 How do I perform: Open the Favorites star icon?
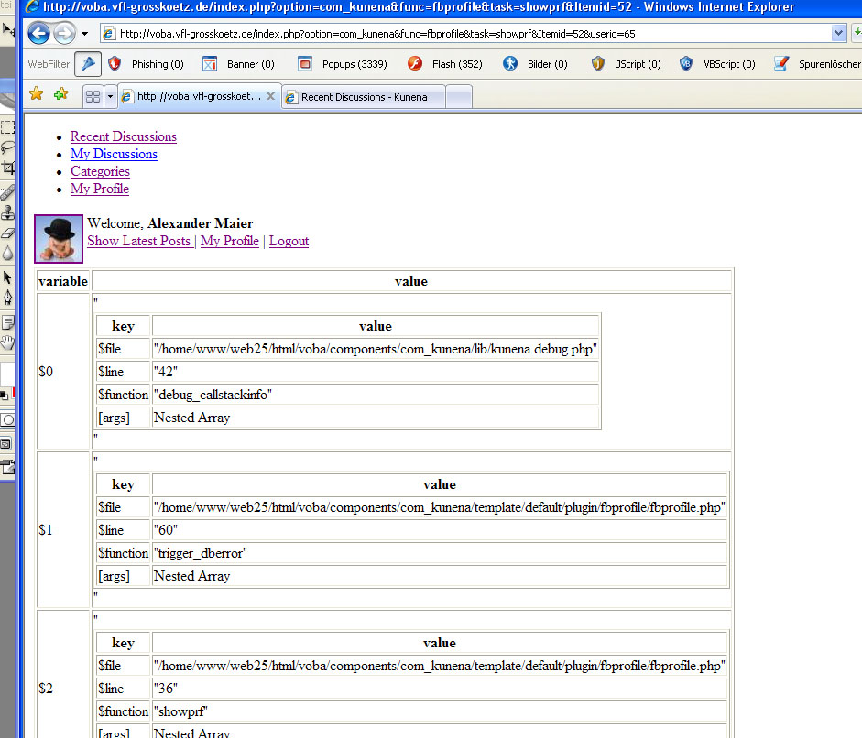36,94
